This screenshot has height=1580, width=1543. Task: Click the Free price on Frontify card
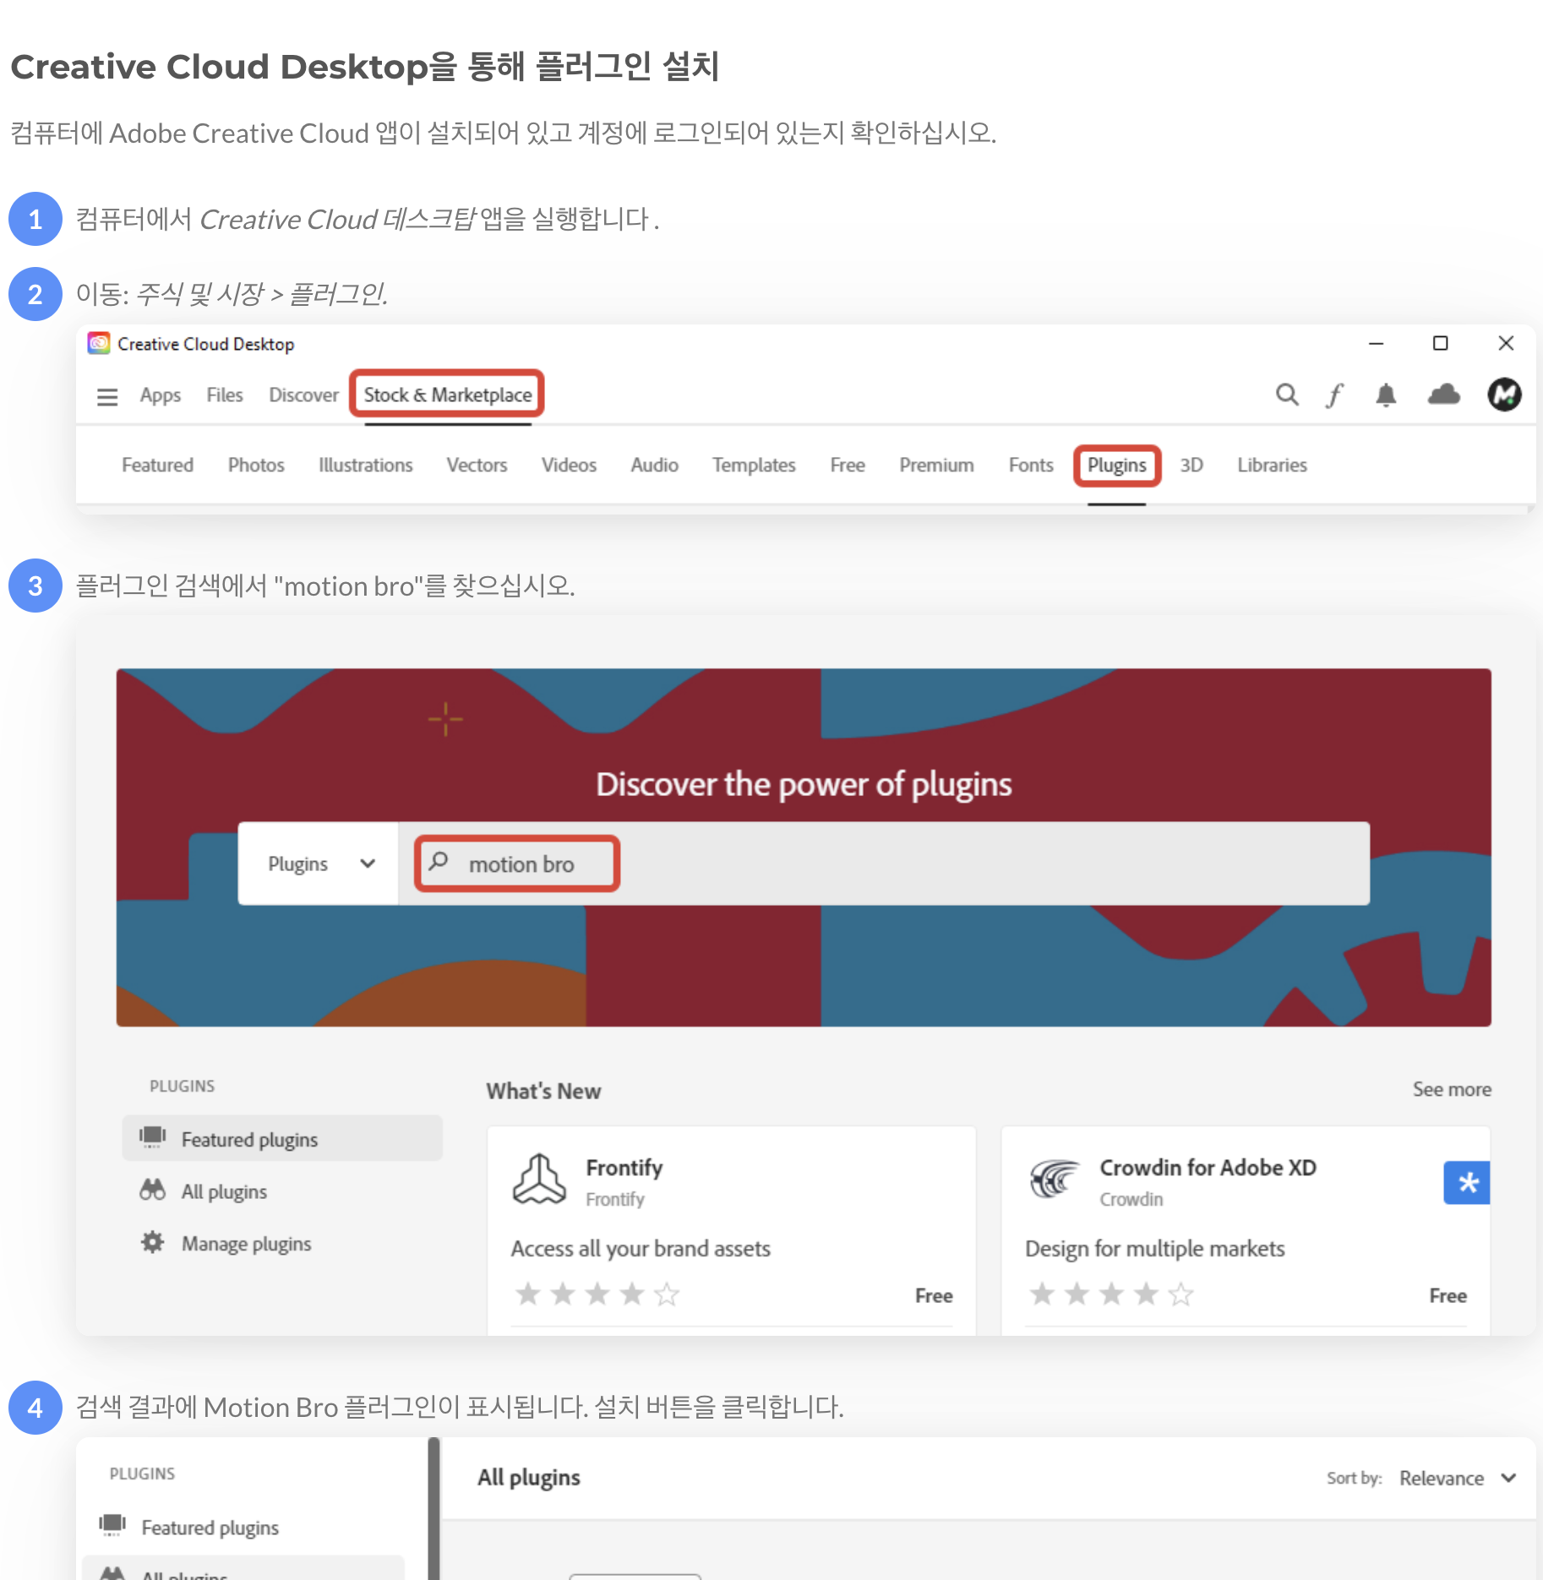pyautogui.click(x=934, y=1296)
